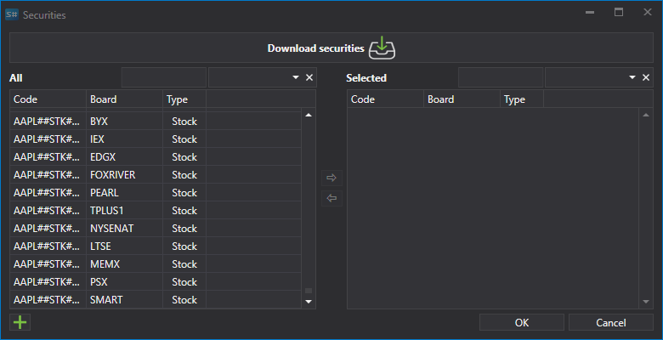Screen dimensions: 663x340
Task: Click the All list scrollbar thumb
Action: point(309,291)
